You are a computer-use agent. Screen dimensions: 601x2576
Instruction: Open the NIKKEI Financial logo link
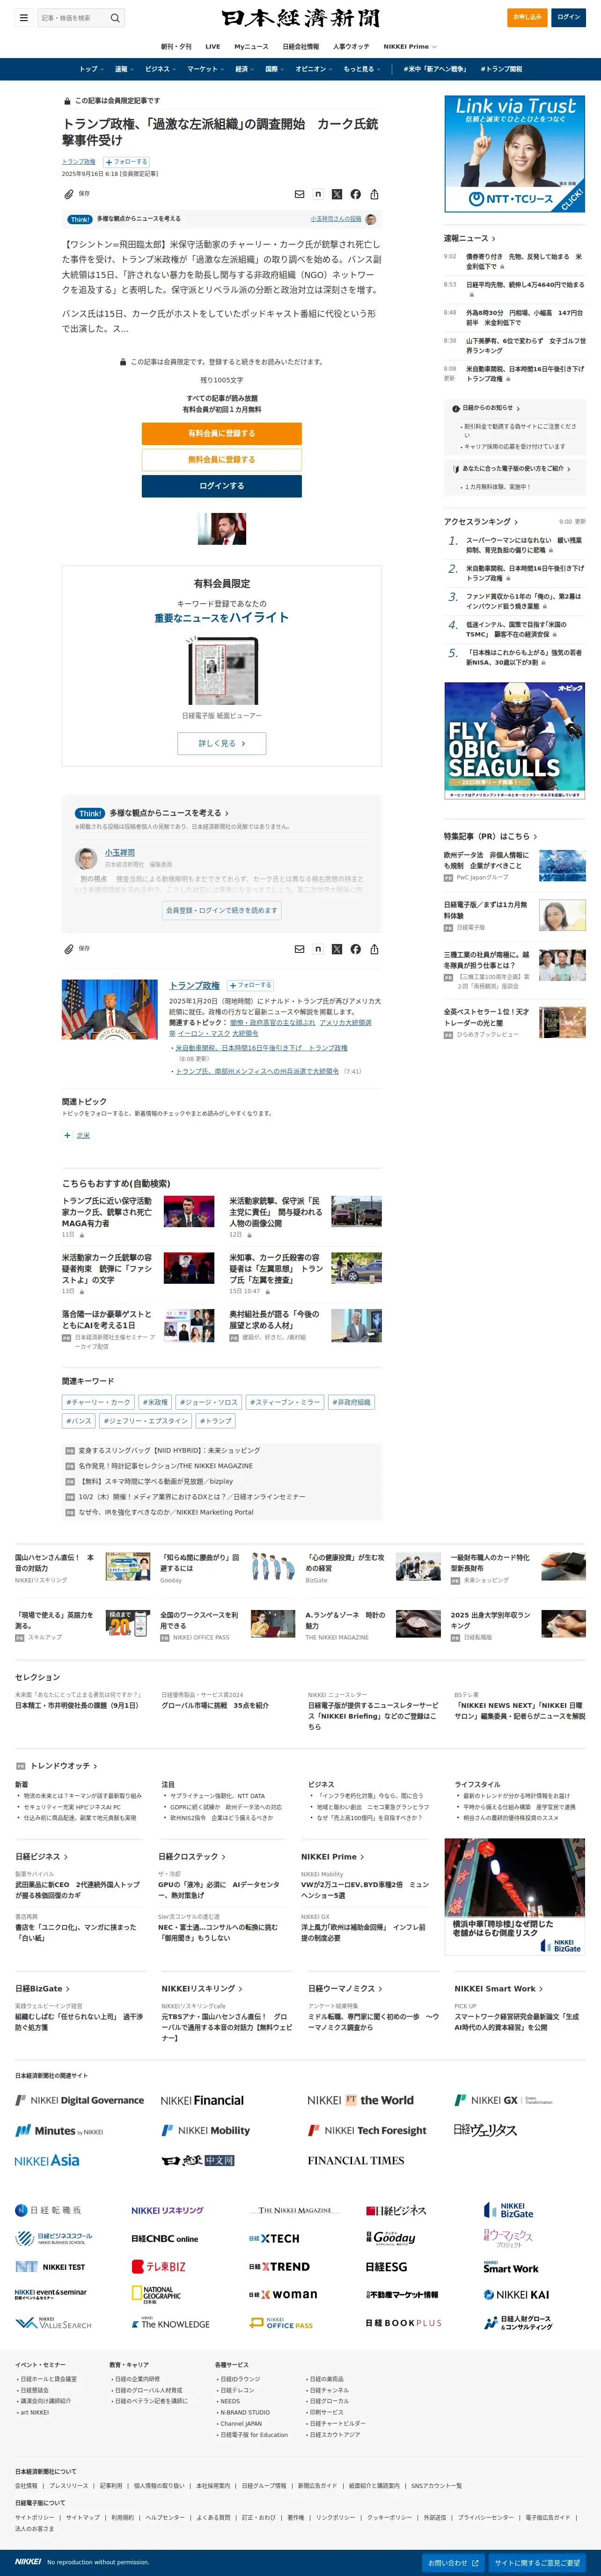[202, 2100]
